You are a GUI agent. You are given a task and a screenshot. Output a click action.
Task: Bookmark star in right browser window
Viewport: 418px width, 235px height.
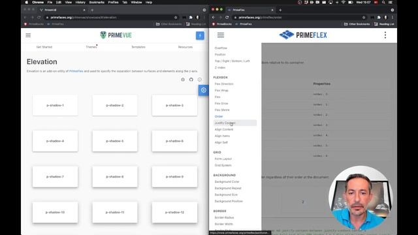364,18
